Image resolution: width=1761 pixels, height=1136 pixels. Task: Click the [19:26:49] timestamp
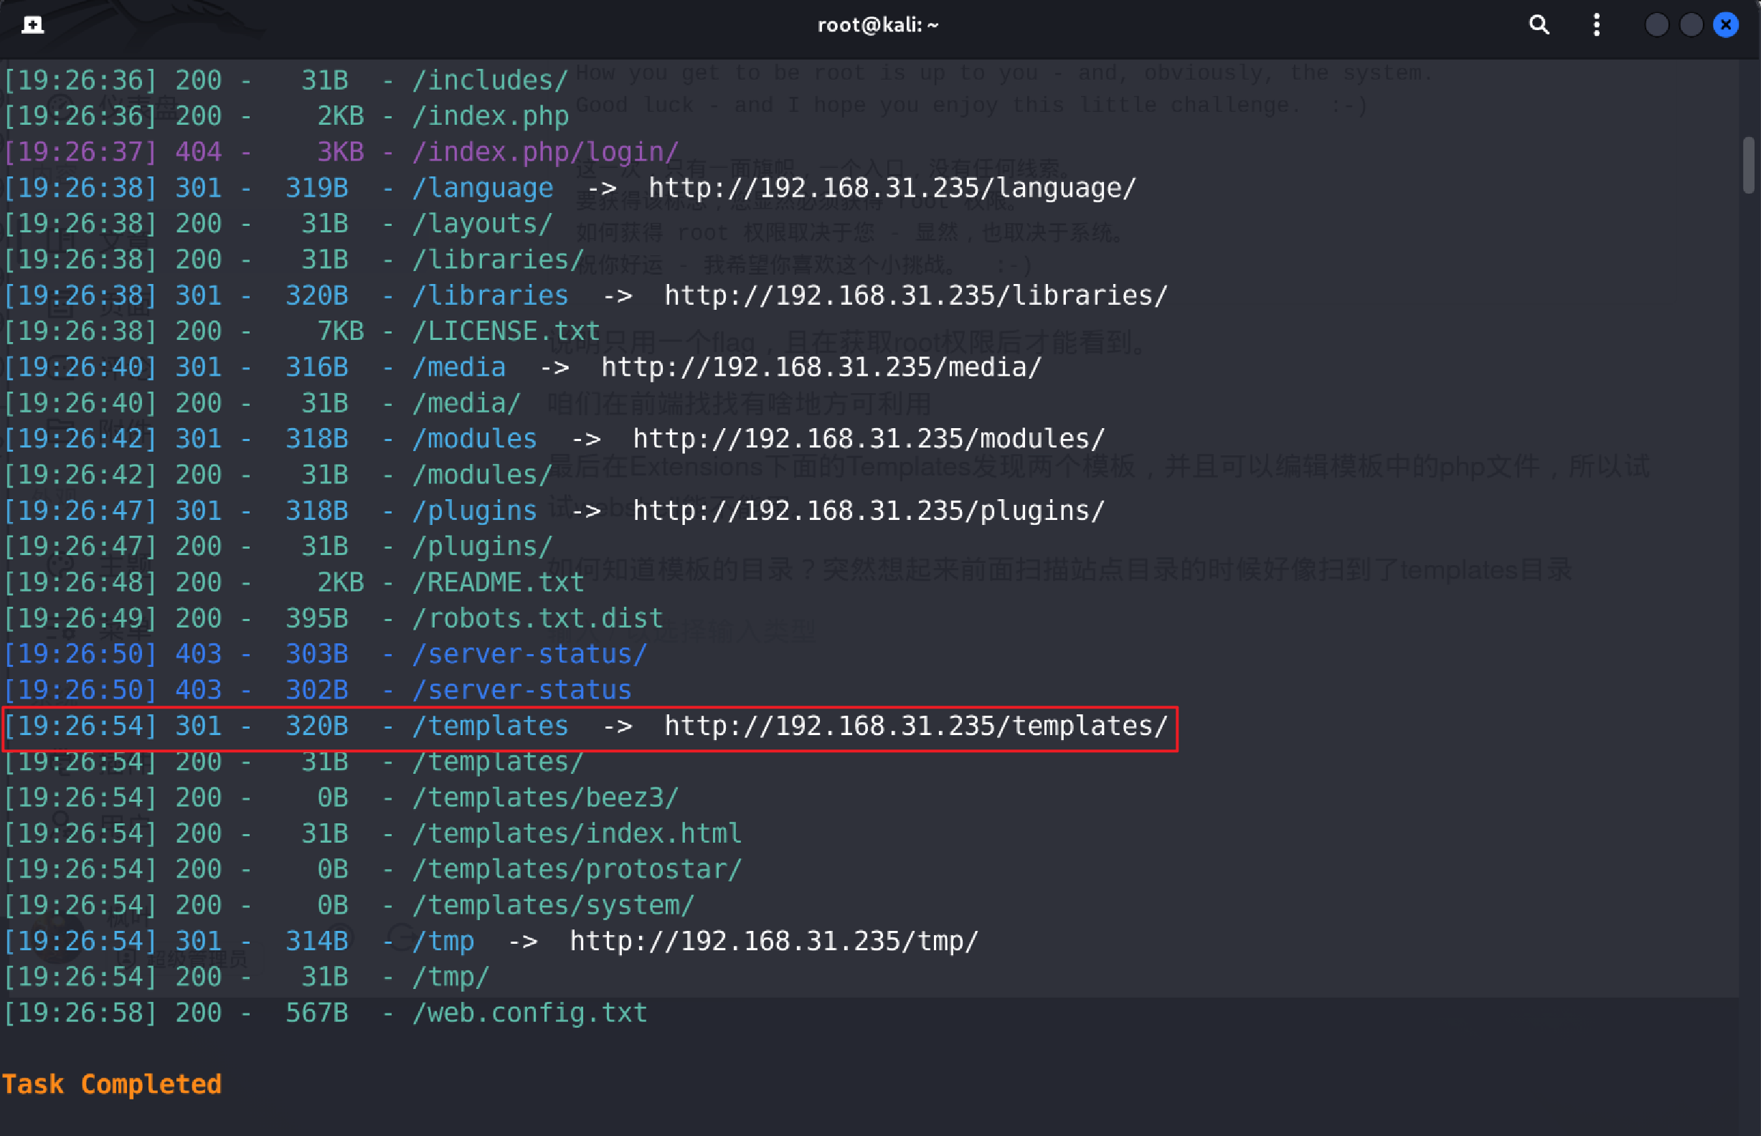coord(80,618)
